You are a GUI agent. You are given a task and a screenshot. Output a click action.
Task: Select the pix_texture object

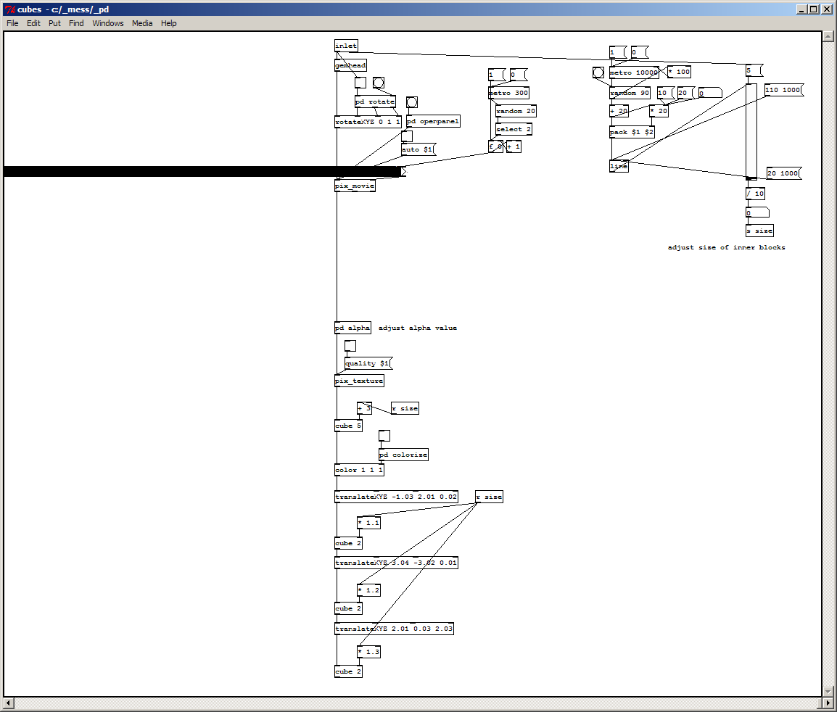coord(359,381)
